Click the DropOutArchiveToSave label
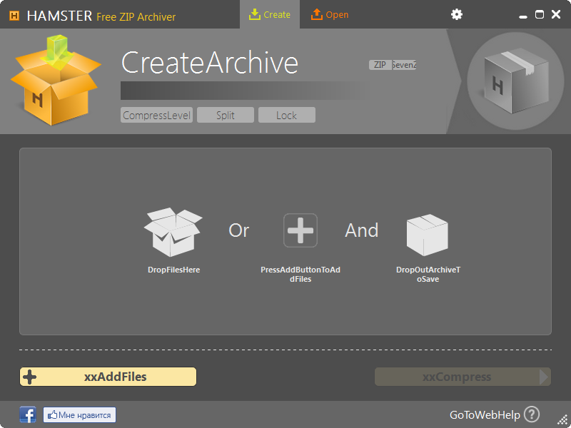The image size is (571, 428). click(428, 275)
